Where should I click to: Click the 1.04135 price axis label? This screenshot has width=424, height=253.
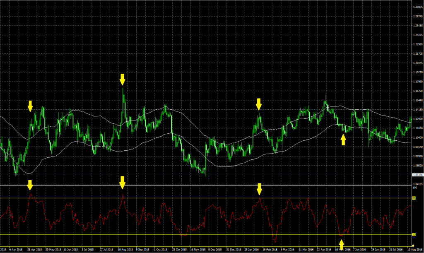[418, 184]
